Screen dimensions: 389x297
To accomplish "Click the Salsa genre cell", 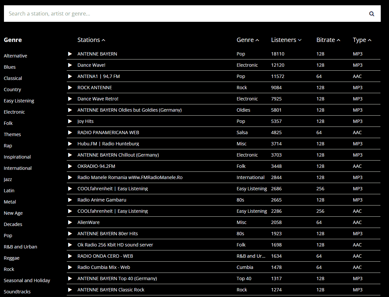I will click(x=242, y=132).
